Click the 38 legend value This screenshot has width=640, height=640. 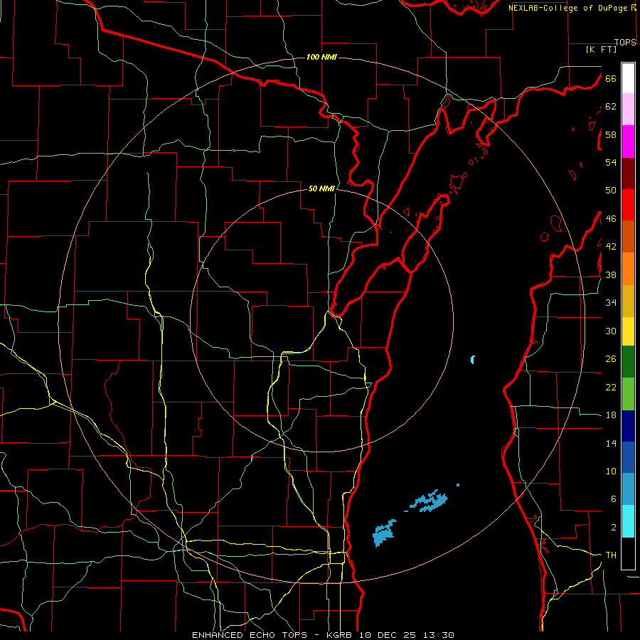pos(611,274)
